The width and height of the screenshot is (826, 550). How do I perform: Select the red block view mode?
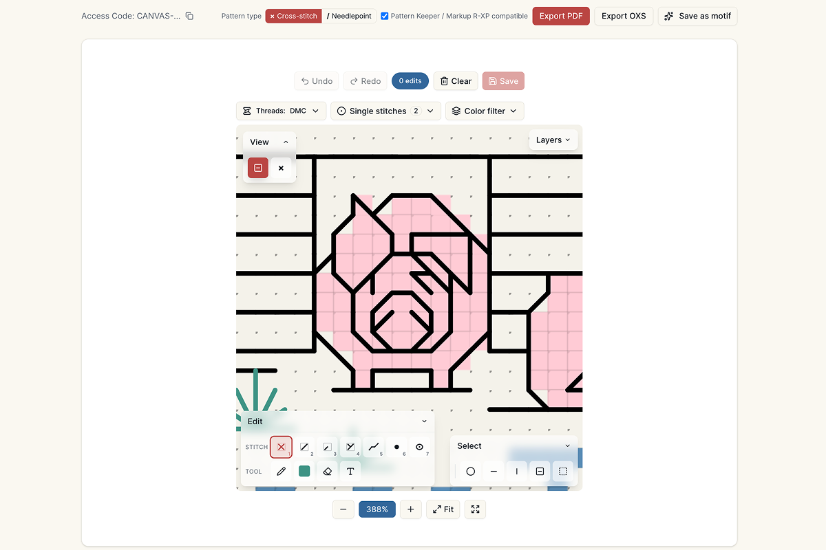coord(258,168)
